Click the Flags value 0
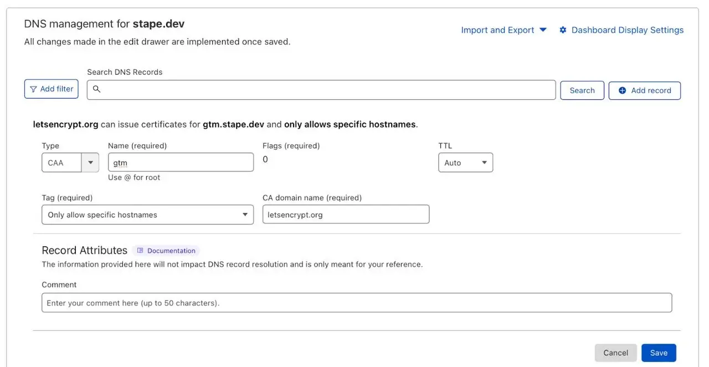This screenshot has height=367, width=709. 265,160
